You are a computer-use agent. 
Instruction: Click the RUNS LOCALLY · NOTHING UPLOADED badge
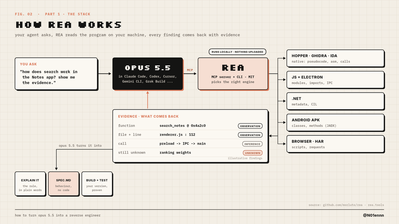(237, 52)
